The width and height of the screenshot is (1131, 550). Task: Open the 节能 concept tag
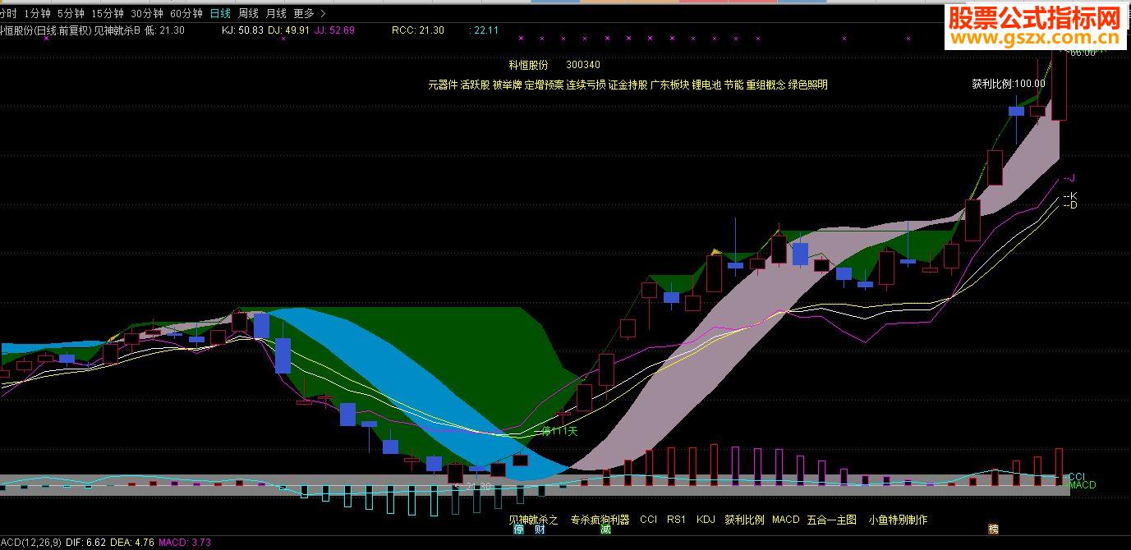tap(733, 85)
